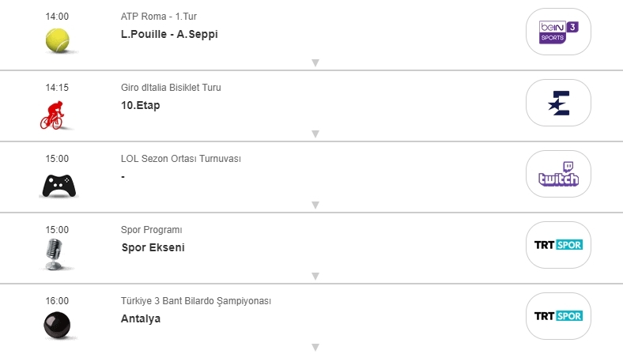Screen dimensions: 623x354
Task: Expand the Spor Ekseni row arrow
Action: click(x=315, y=276)
